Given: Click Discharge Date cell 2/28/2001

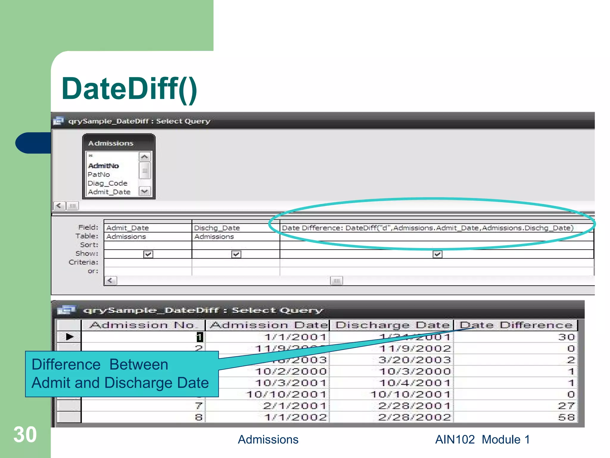Looking at the screenshot, I should (391, 406).
